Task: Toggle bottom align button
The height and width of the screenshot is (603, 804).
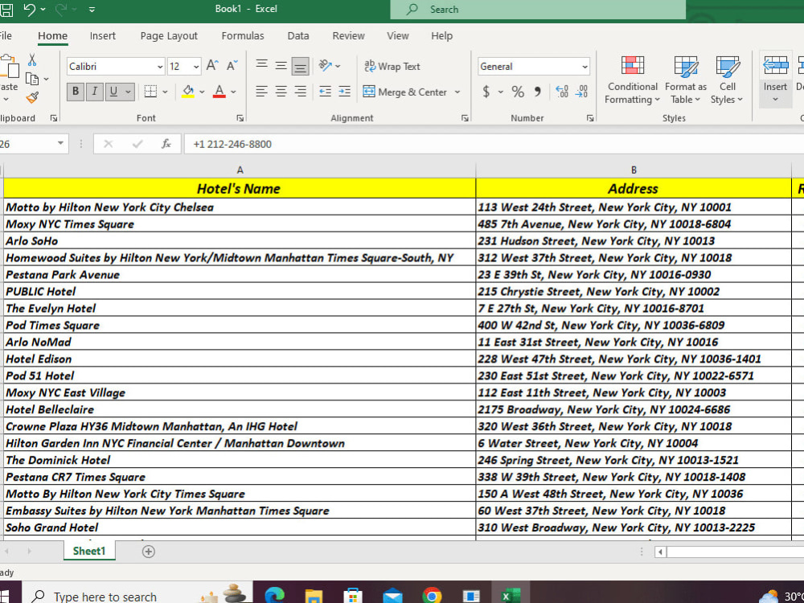Action: [x=301, y=66]
